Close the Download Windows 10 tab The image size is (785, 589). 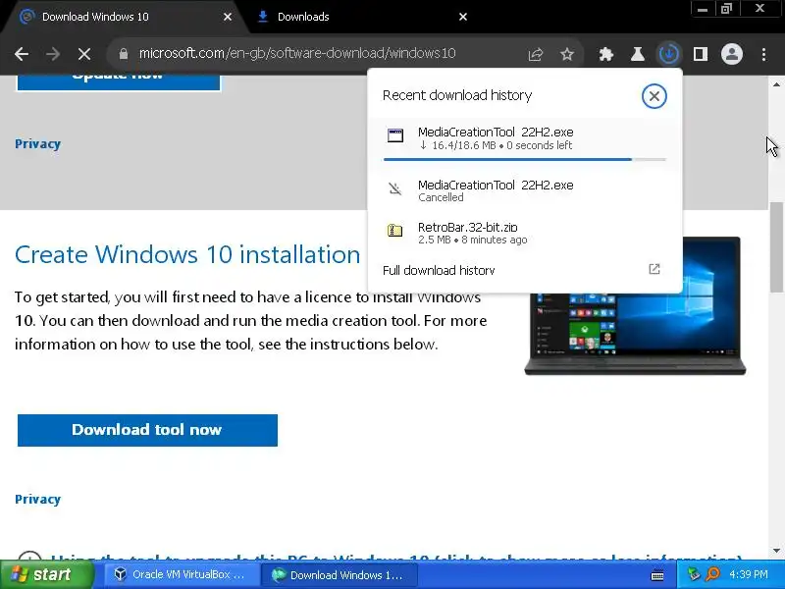click(228, 17)
